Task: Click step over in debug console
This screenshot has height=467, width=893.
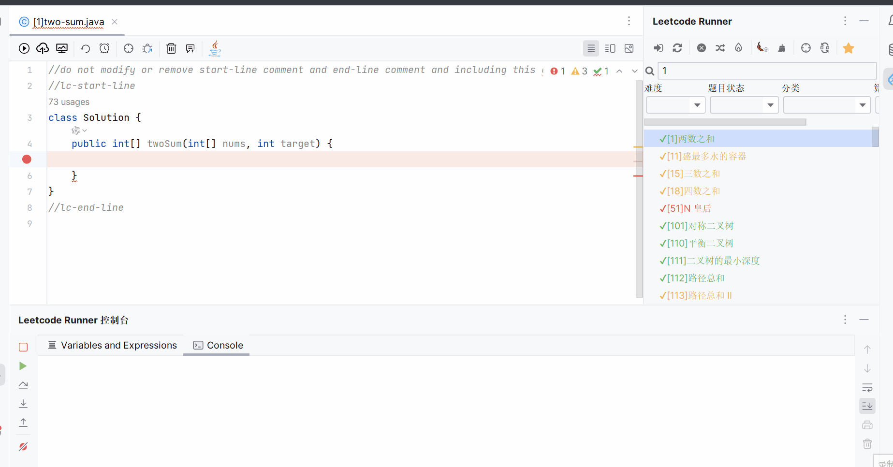Action: 23,385
